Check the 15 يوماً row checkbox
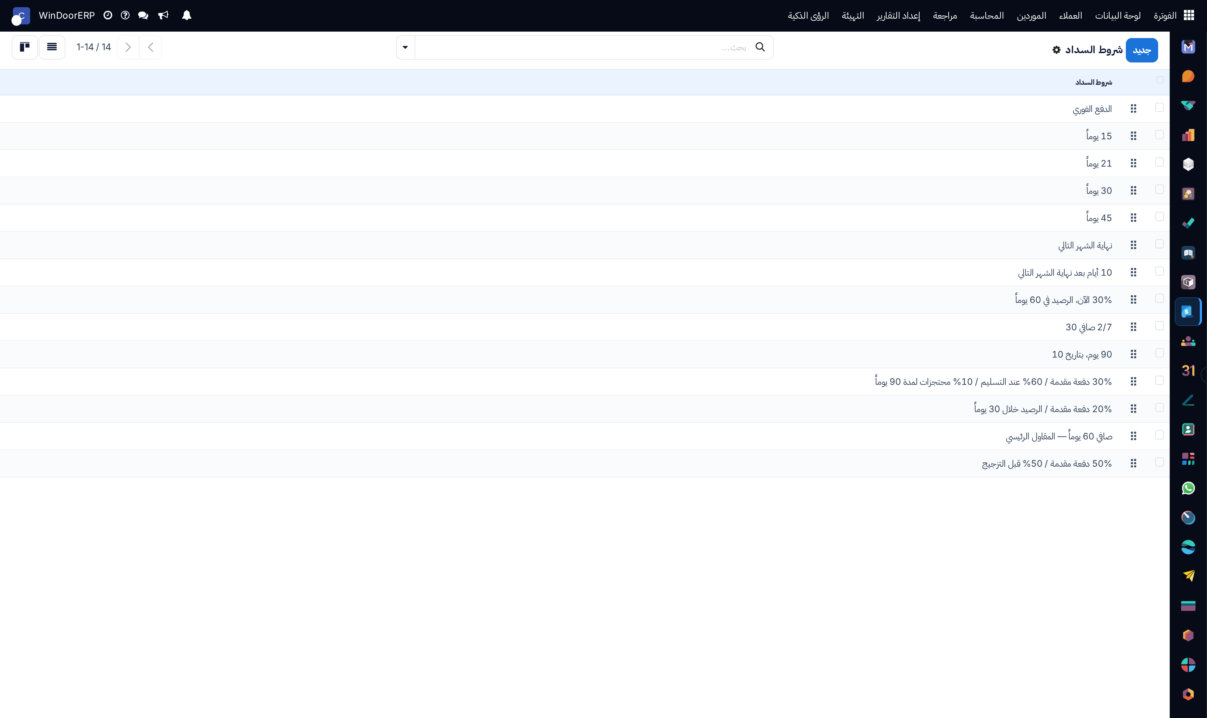This screenshot has width=1207, height=718. click(1159, 135)
